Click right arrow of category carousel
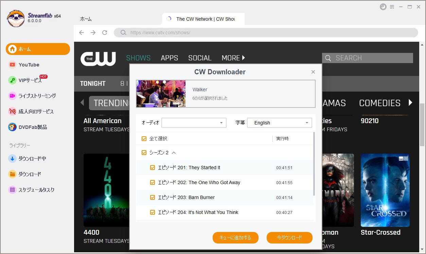Screen dimensions: 426x254 point(410,102)
